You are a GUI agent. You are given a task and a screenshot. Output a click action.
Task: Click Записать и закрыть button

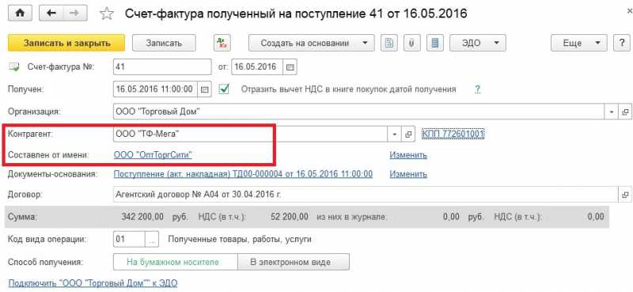click(x=66, y=43)
